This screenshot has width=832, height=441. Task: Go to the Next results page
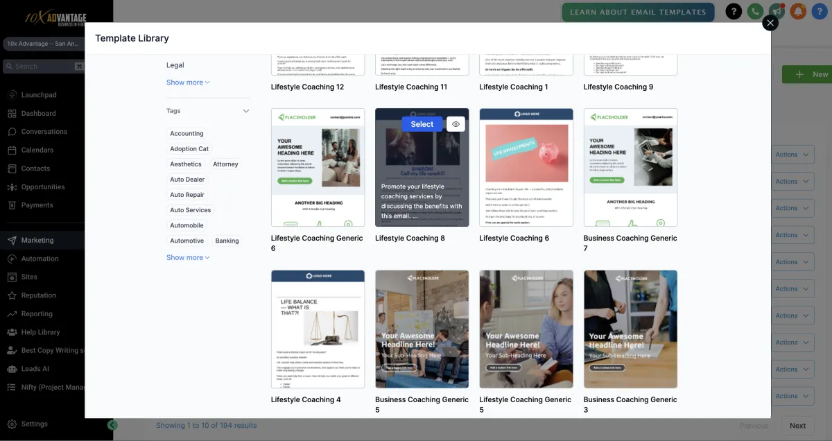797,426
